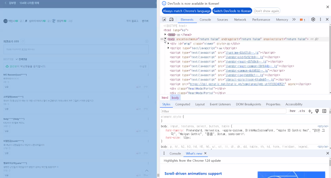Select the Accessibility sub-tab
331x178 pixels.
click(294, 104)
